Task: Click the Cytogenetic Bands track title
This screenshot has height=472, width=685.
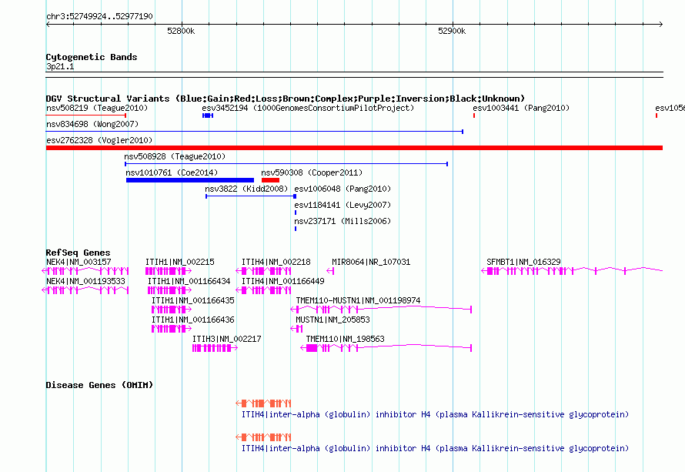Action: pyautogui.click(x=92, y=57)
